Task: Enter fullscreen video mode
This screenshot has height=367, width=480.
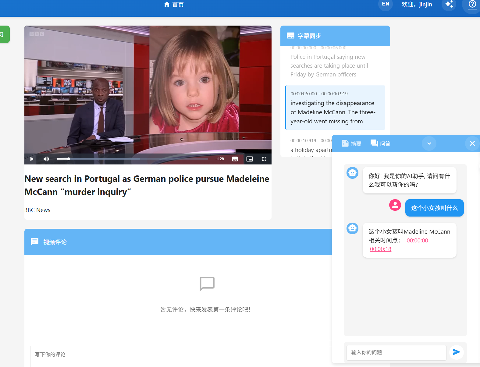Action: 264,159
